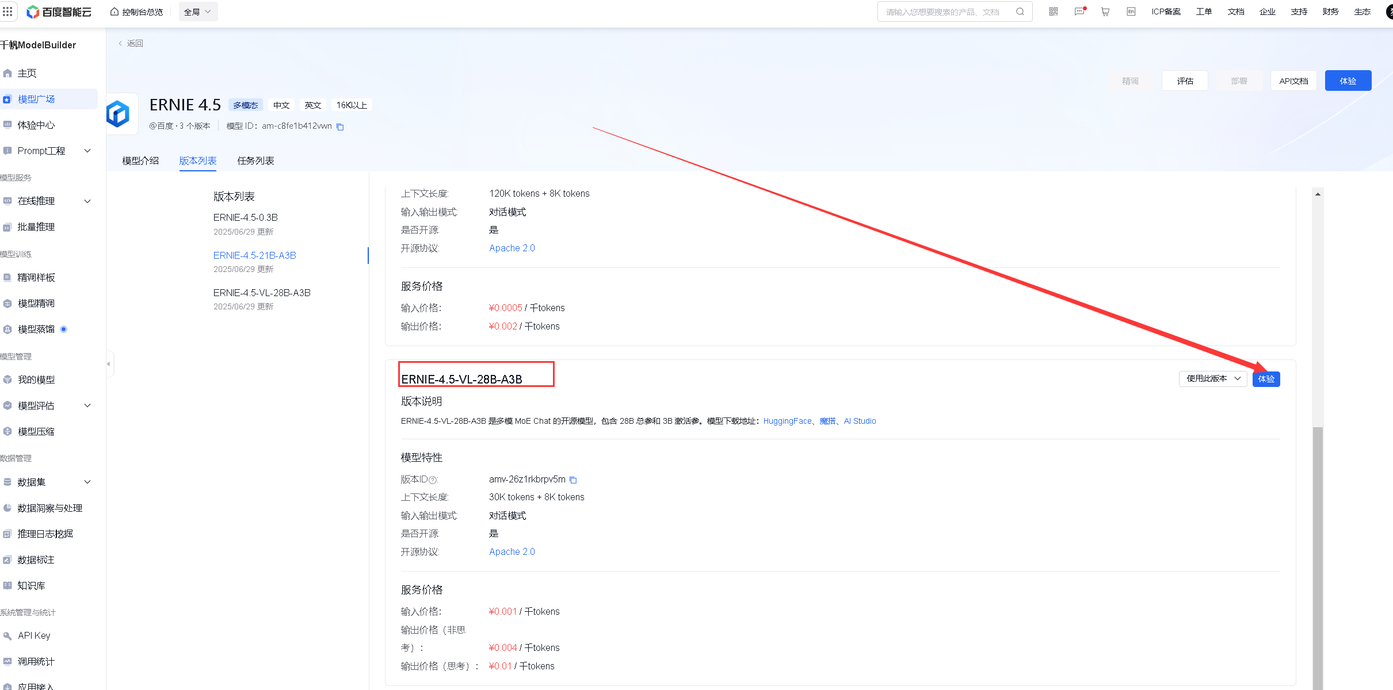
Task: Open 模型广场 in the sidebar
Action: click(49, 99)
